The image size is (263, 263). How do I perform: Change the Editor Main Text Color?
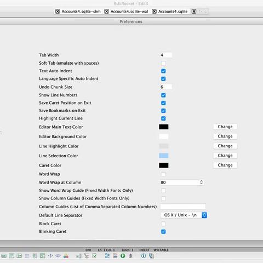pos(225,127)
